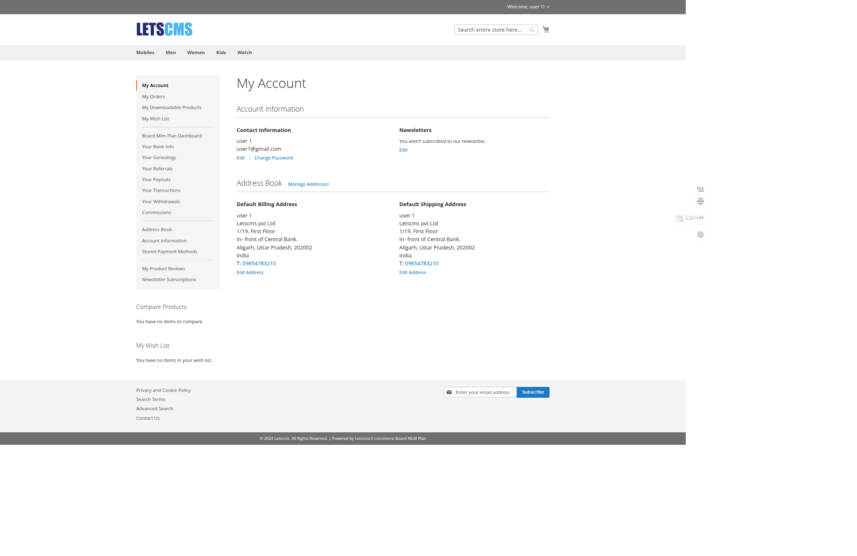This screenshot has width=857, height=556.
Task: Open the Kids menu
Action: (221, 52)
